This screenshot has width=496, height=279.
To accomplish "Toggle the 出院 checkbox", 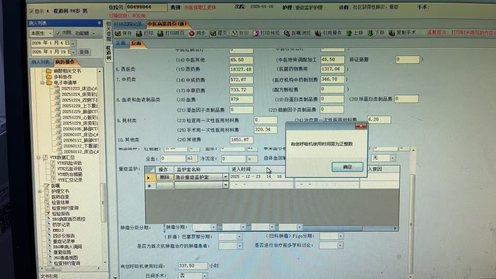I will click(x=58, y=33).
